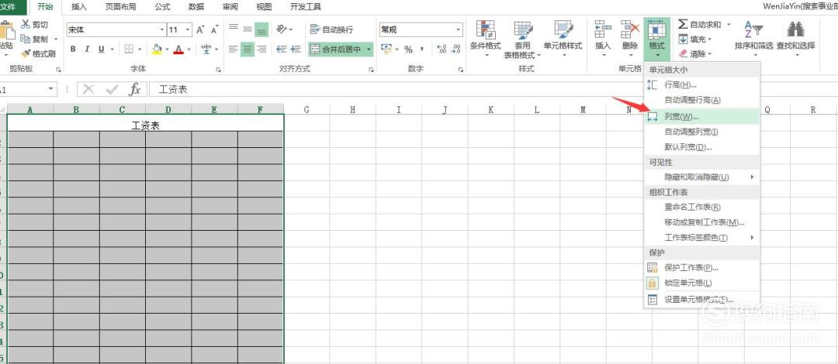
Task: Open the font size dropdown 11
Action: coord(188,30)
